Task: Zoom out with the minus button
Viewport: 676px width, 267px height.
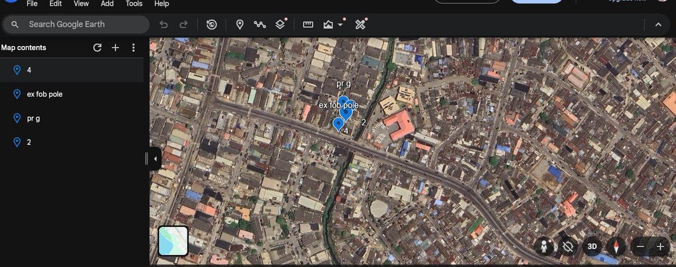Action: point(641,246)
